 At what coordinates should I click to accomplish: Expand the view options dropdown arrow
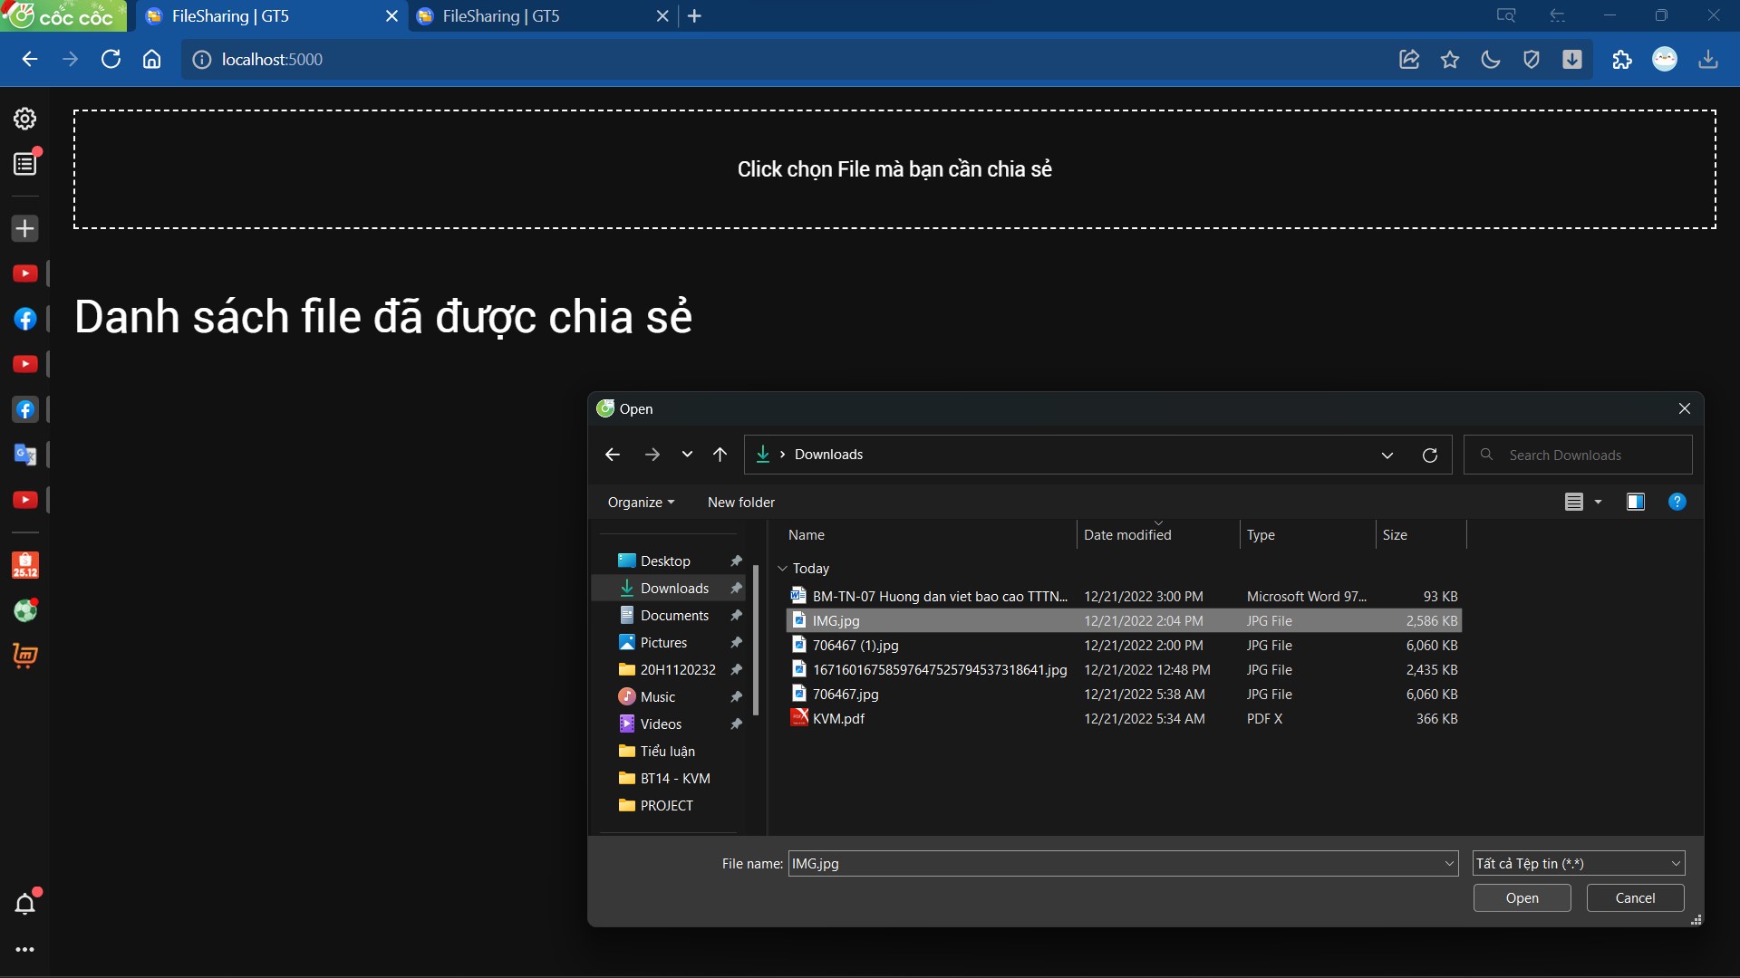1597,502
